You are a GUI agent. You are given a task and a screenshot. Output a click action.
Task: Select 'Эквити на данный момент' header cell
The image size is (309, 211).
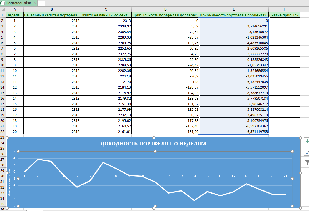coord(106,15)
